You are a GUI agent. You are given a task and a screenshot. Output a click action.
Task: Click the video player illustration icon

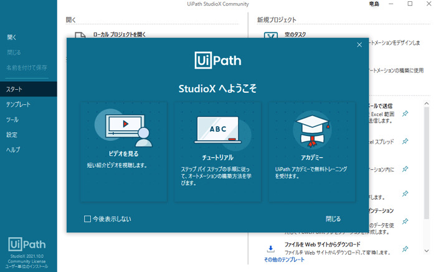click(124, 128)
